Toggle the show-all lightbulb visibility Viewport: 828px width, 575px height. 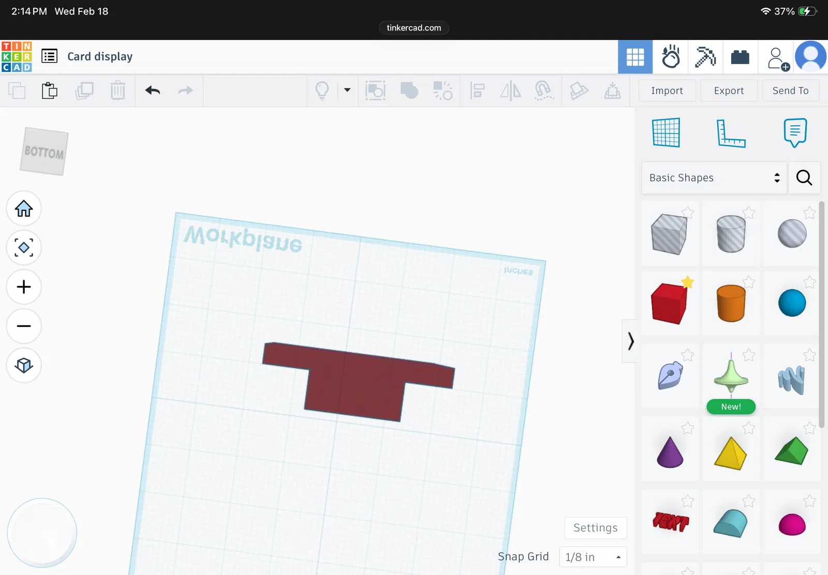(x=322, y=91)
